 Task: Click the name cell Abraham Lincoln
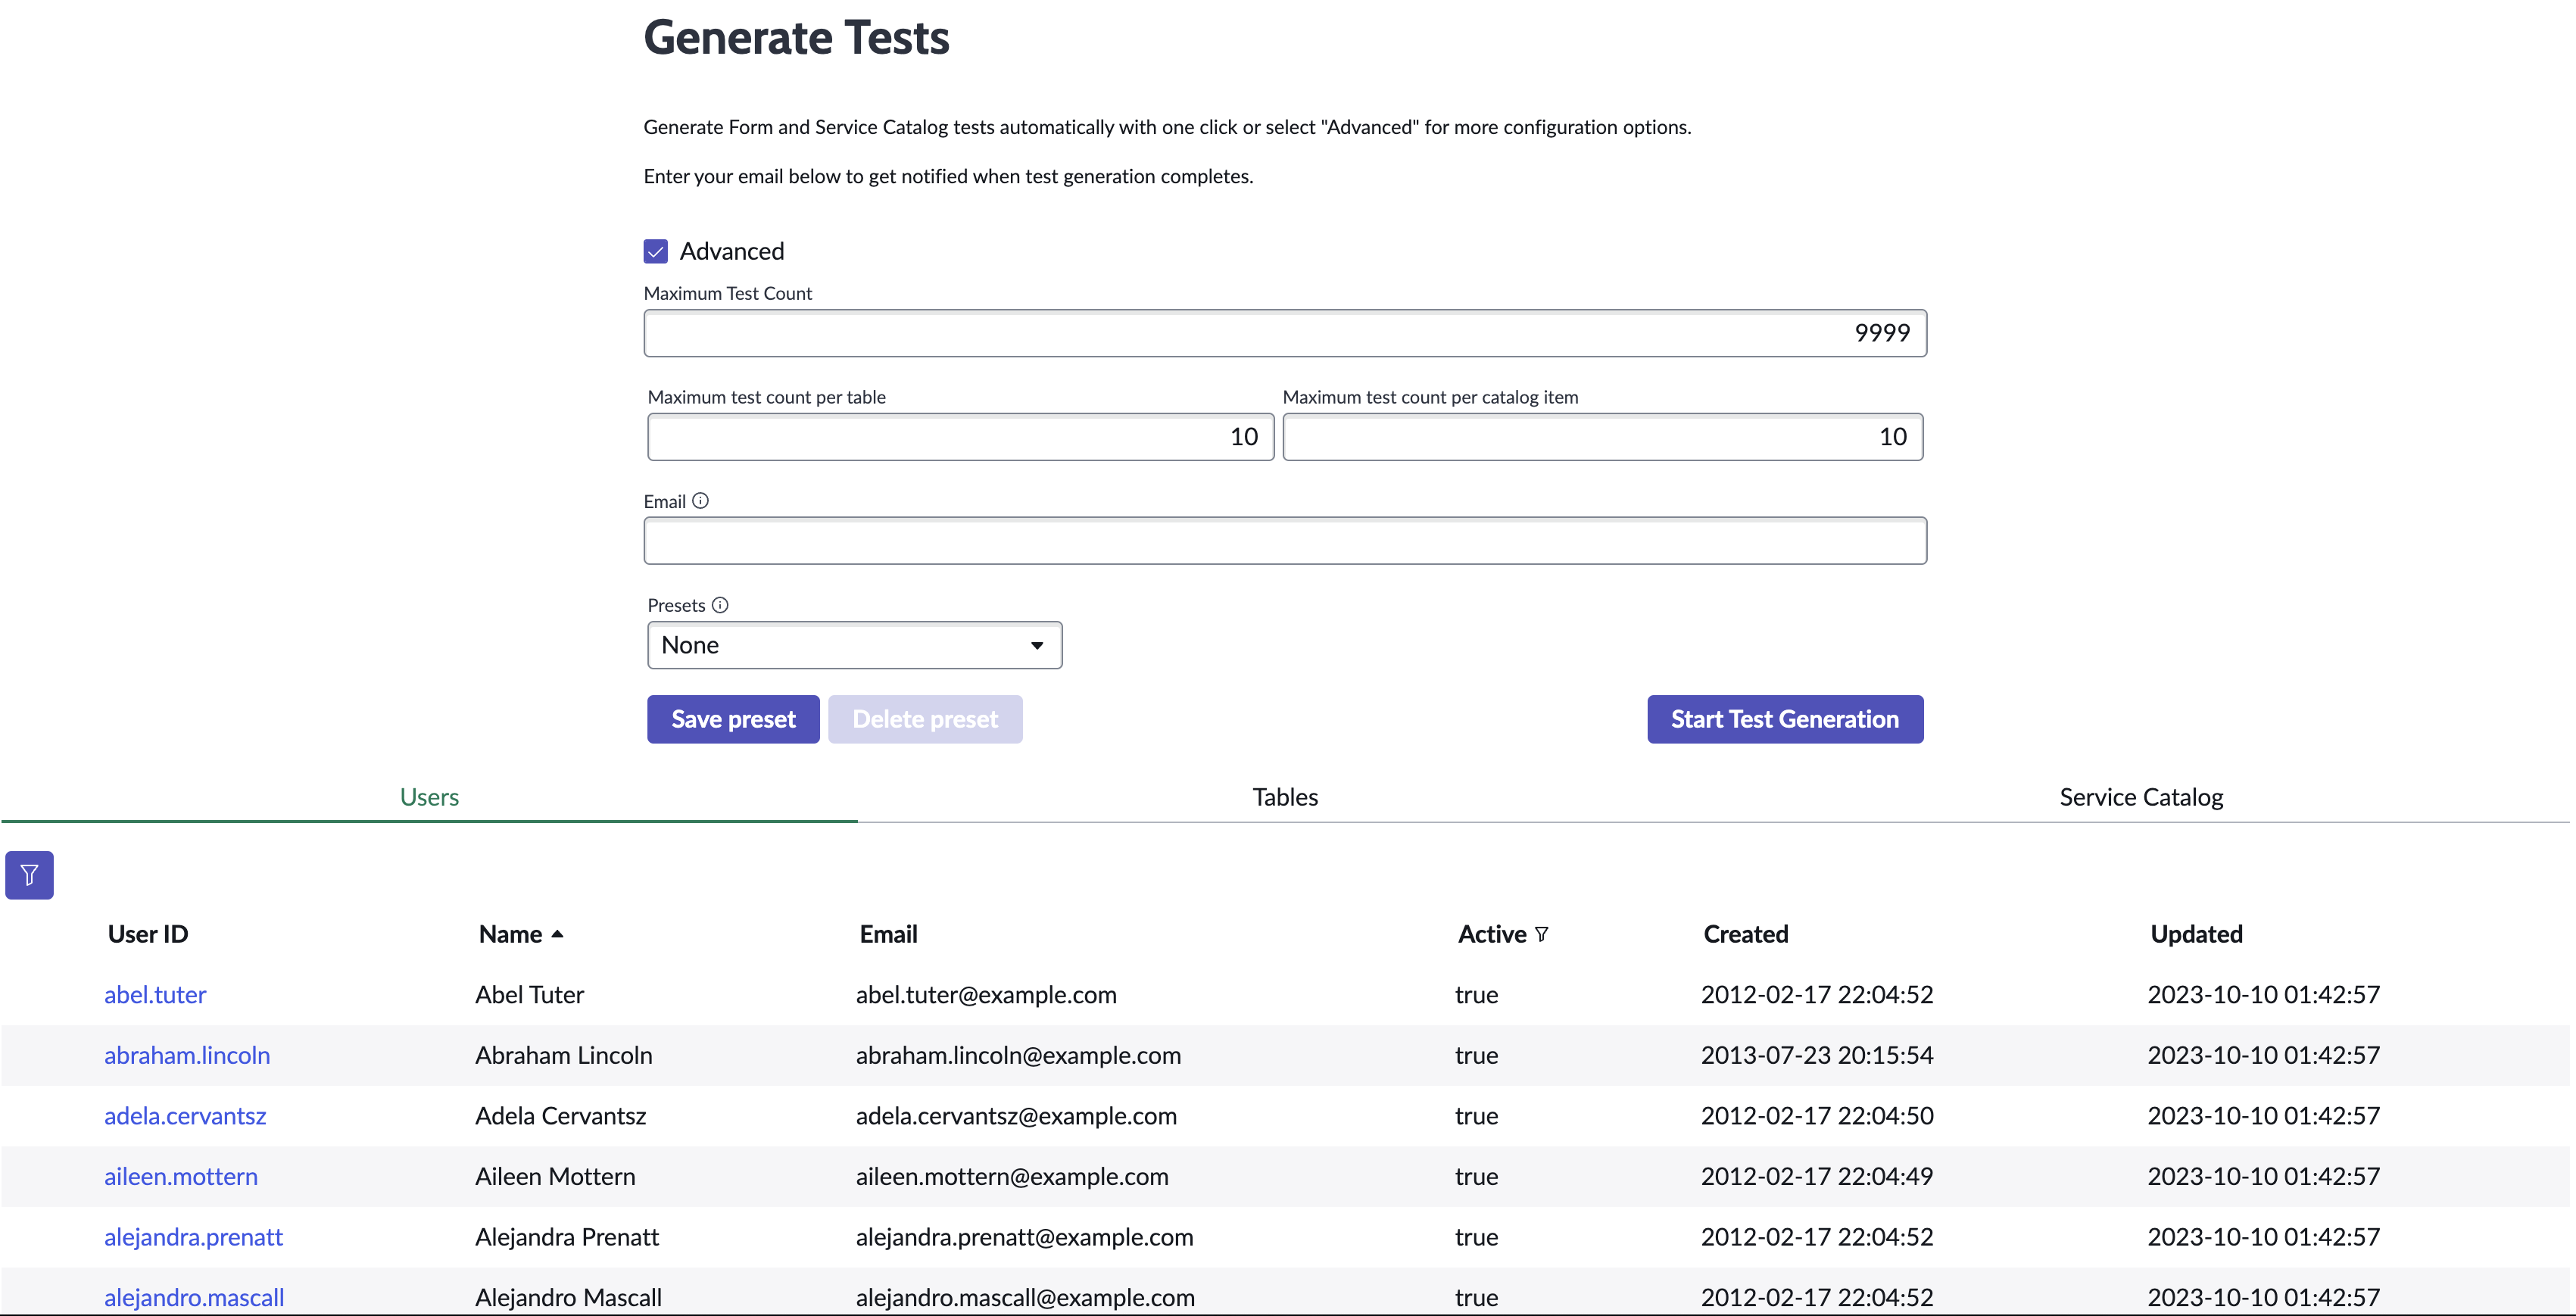(563, 1055)
